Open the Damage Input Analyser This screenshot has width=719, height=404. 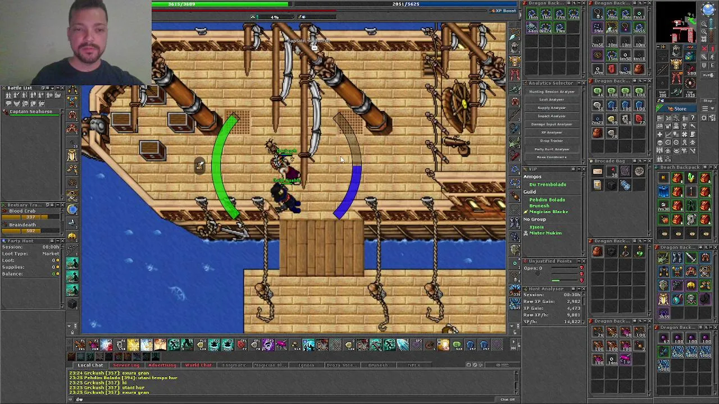tap(552, 124)
